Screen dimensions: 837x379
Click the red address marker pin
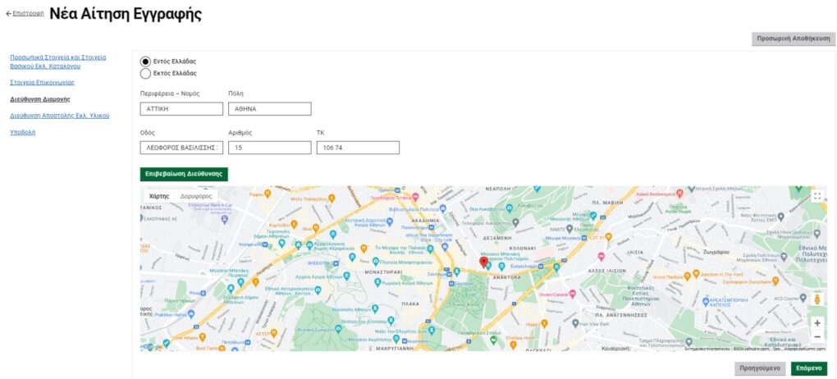coord(483,262)
